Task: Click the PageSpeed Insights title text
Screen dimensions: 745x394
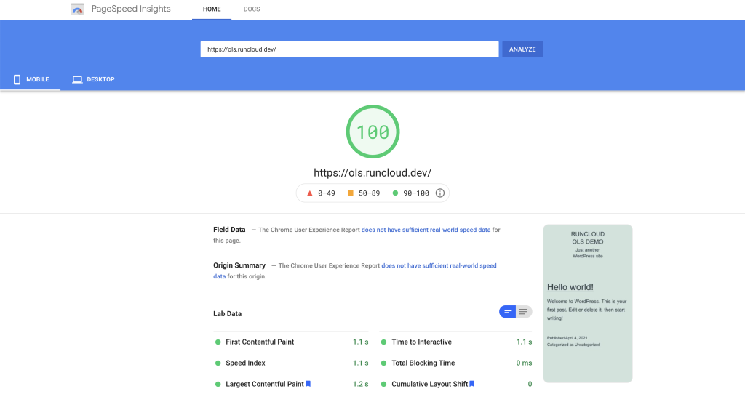Action: point(131,9)
